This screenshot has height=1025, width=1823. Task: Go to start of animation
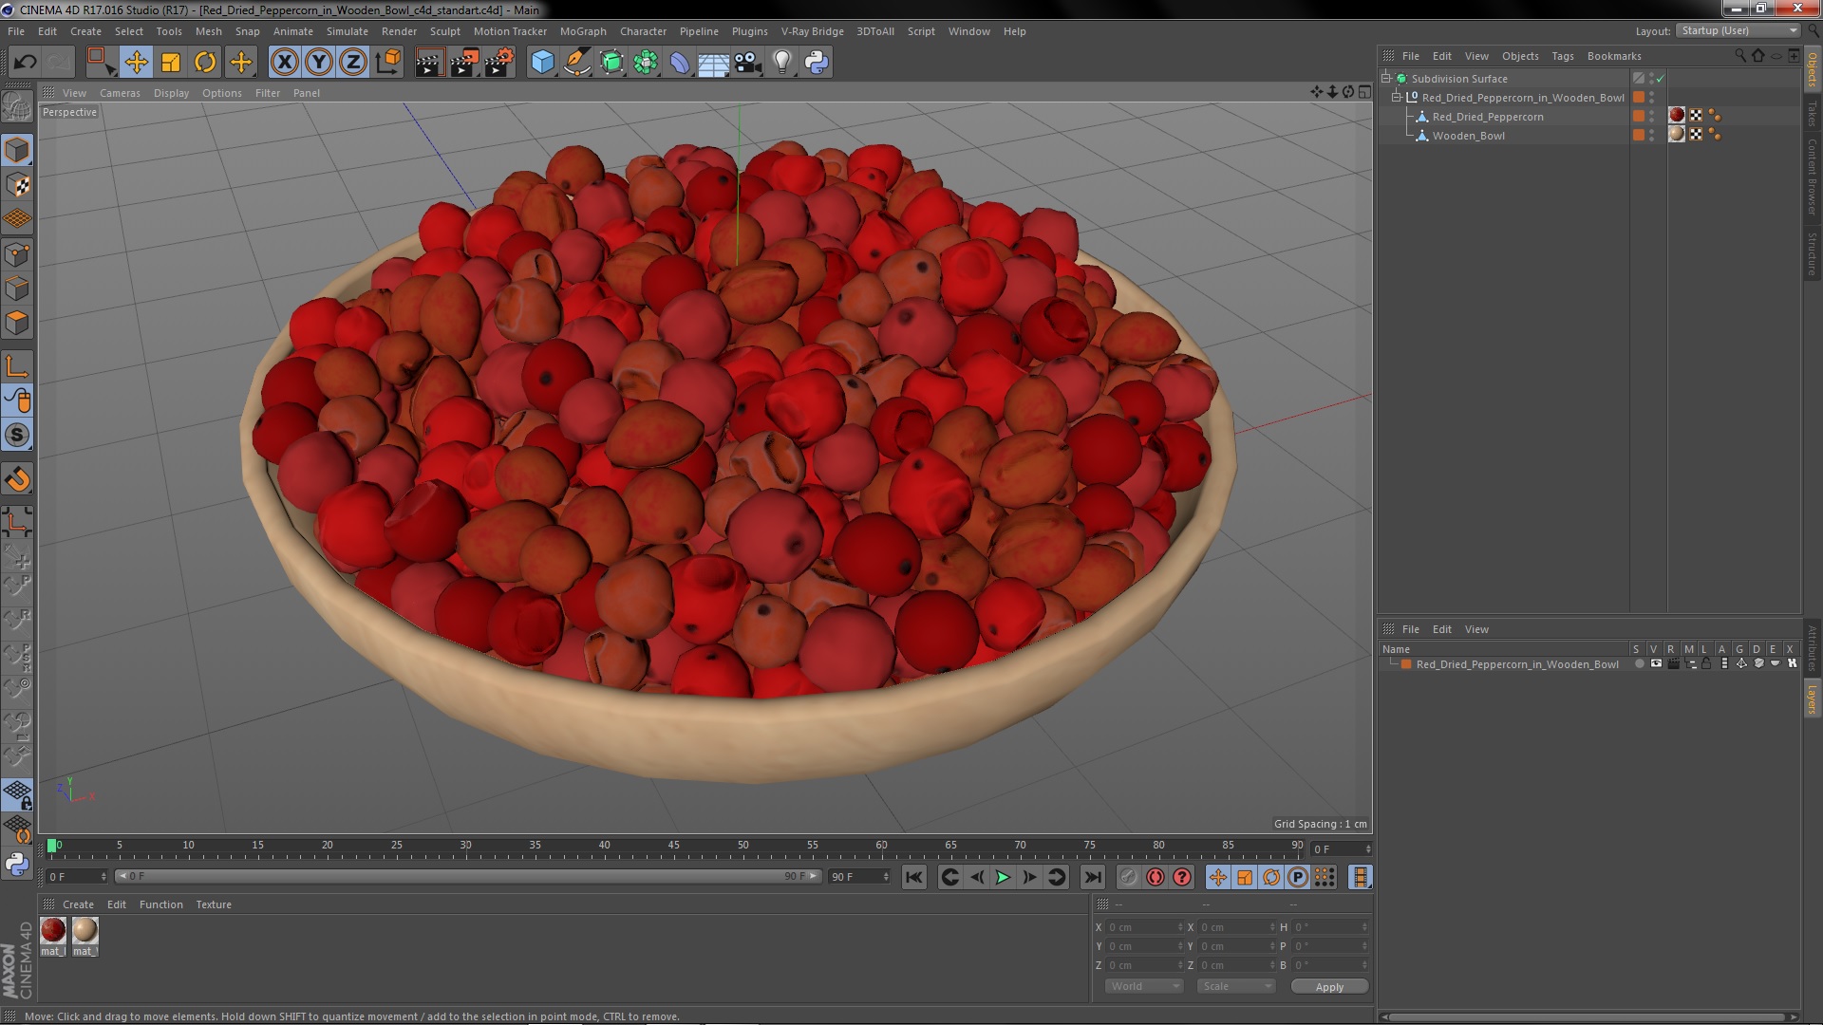[913, 878]
